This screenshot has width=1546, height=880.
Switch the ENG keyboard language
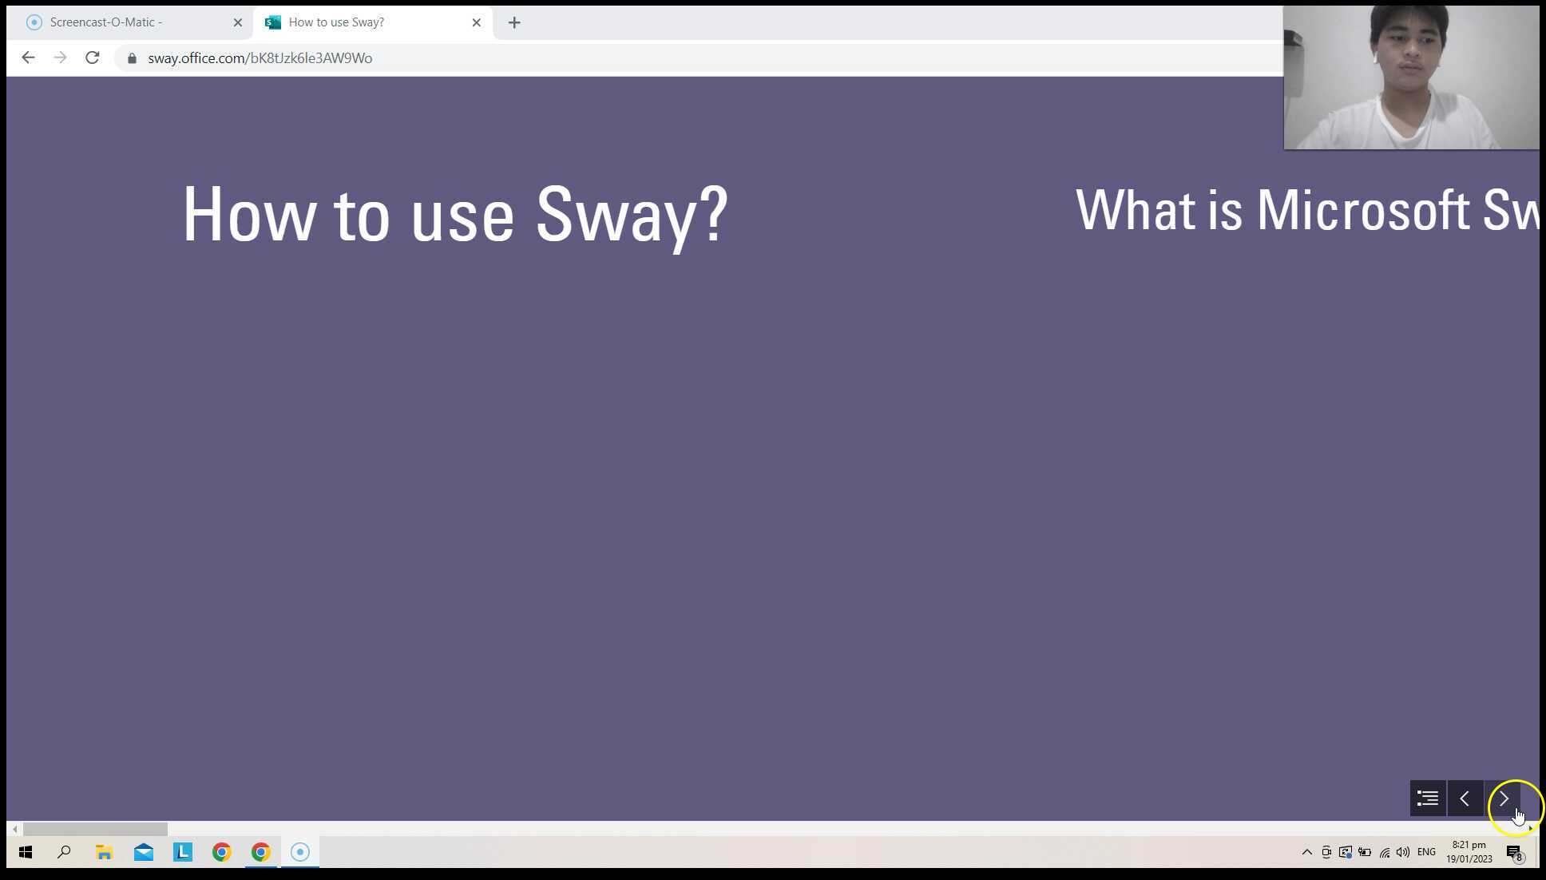coord(1426,852)
